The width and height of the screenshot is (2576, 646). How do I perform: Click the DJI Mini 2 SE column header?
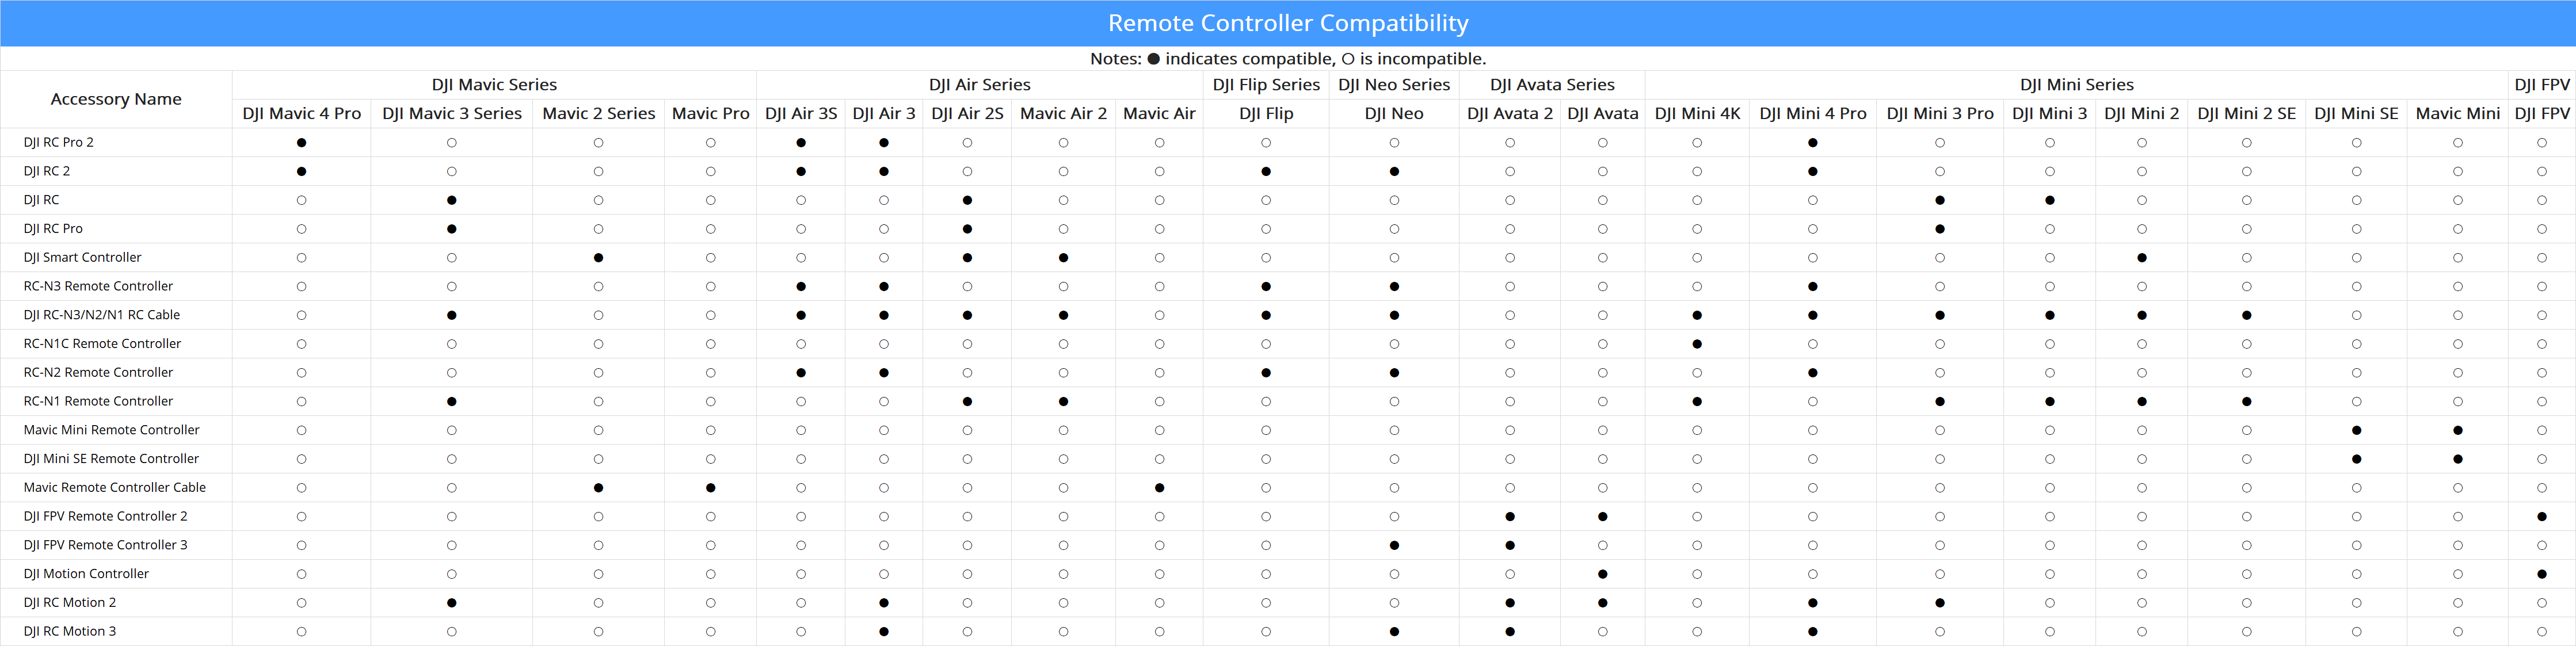(x=2246, y=114)
